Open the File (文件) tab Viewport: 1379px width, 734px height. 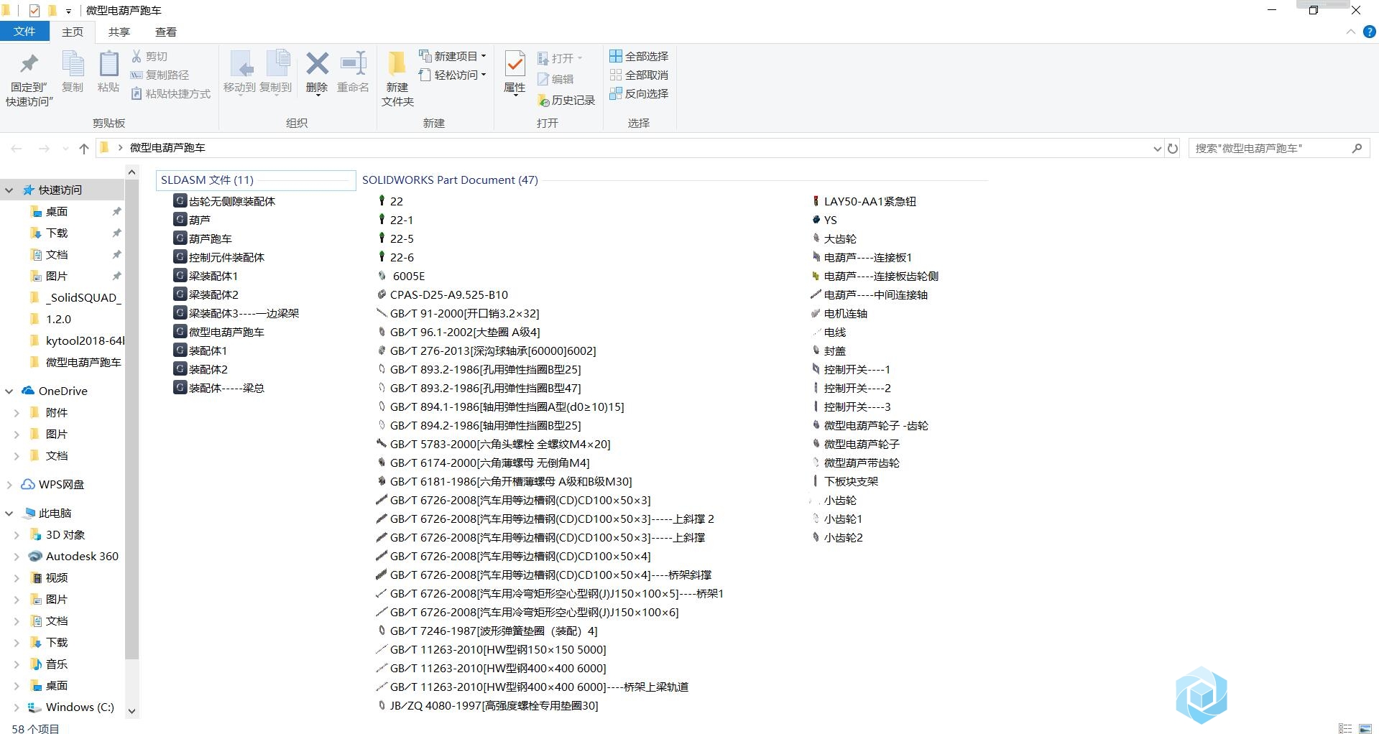(x=24, y=32)
